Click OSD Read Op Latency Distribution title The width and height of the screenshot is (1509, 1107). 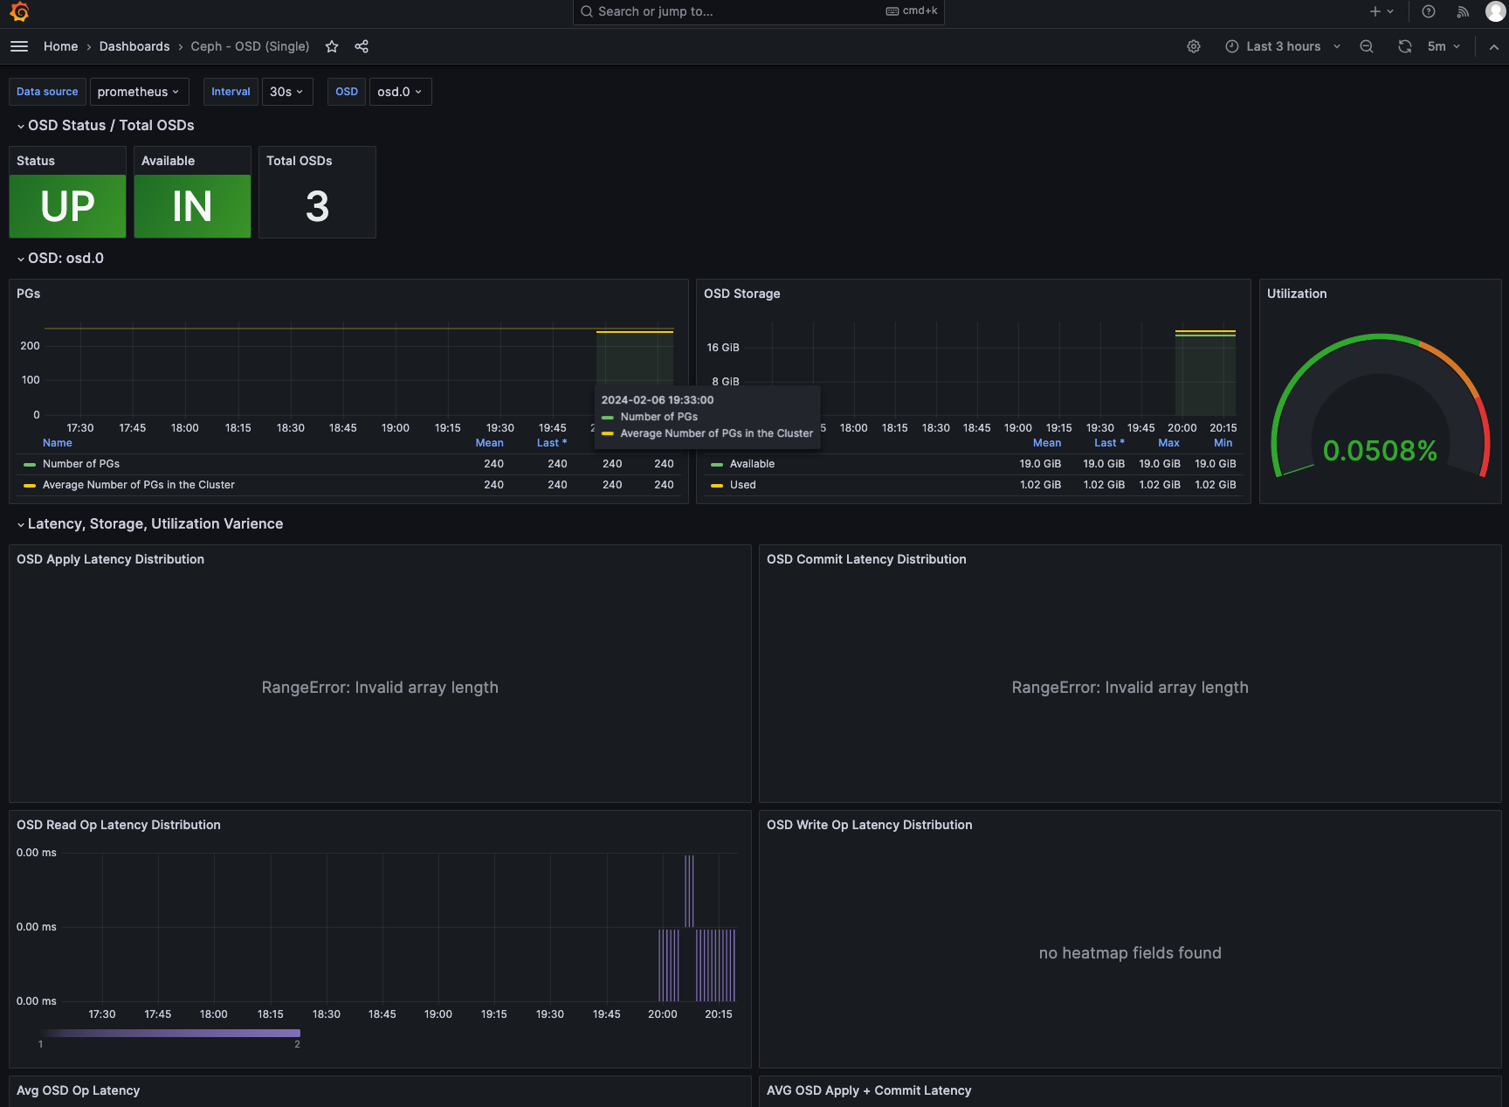(x=119, y=825)
